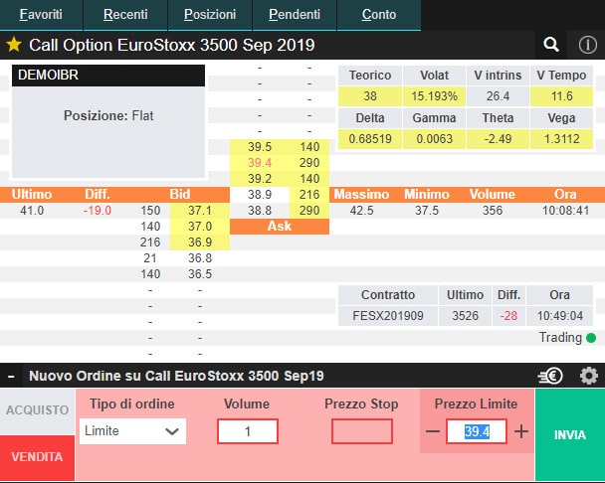Open the Tipo di ordine dropdown
This screenshot has height=483, width=605.
click(132, 431)
